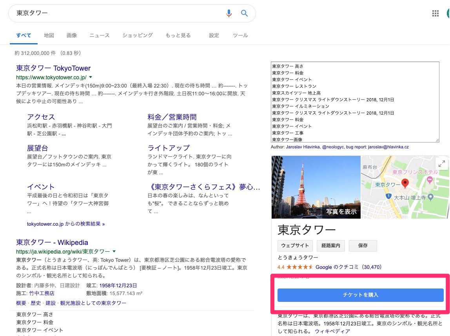
Task: Click 東京タワー レストラン in keyword textarea
Action: click(x=294, y=86)
